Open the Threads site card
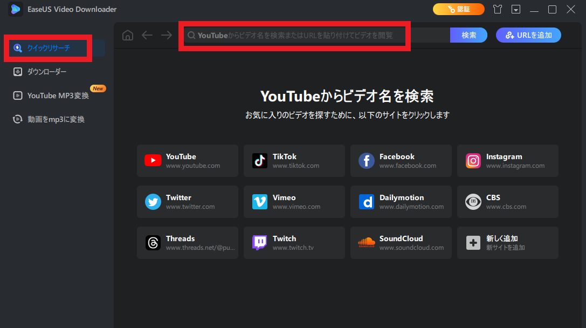This screenshot has height=328, width=586. (188, 243)
